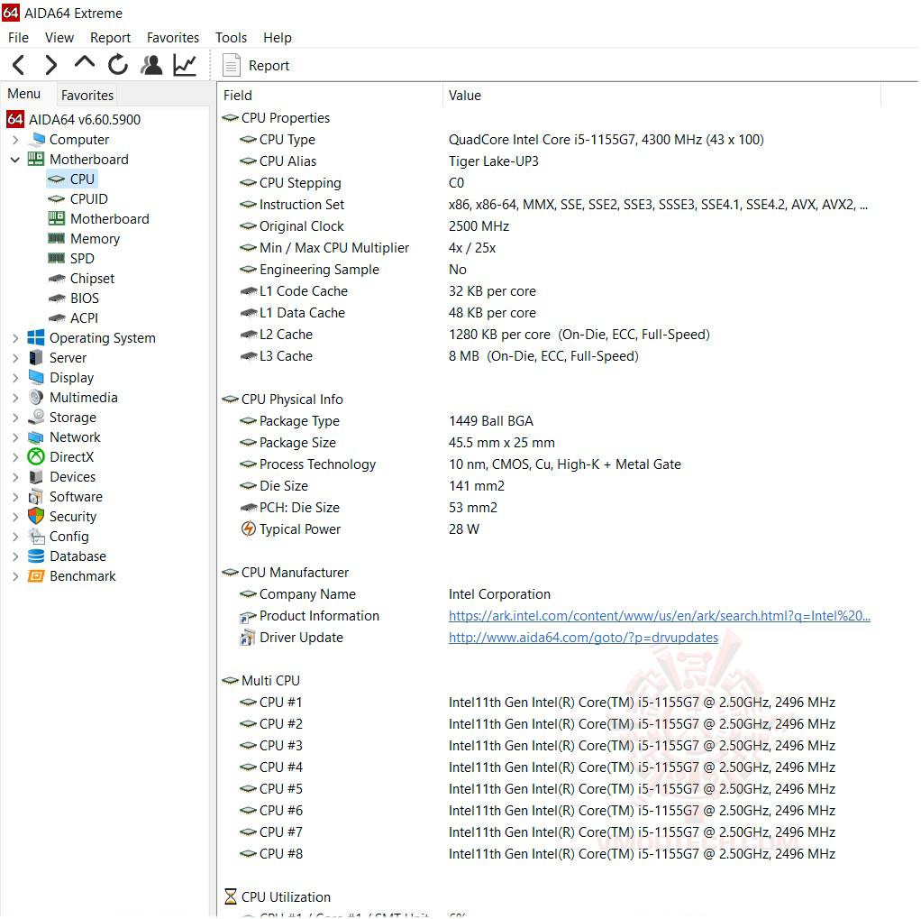Expand the Computer tree node
This screenshot has width=921, height=919.
[x=15, y=140]
